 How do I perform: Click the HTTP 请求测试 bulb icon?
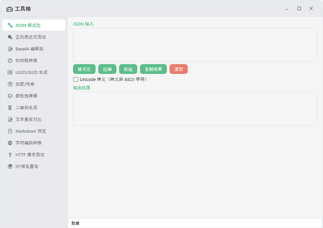10,155
